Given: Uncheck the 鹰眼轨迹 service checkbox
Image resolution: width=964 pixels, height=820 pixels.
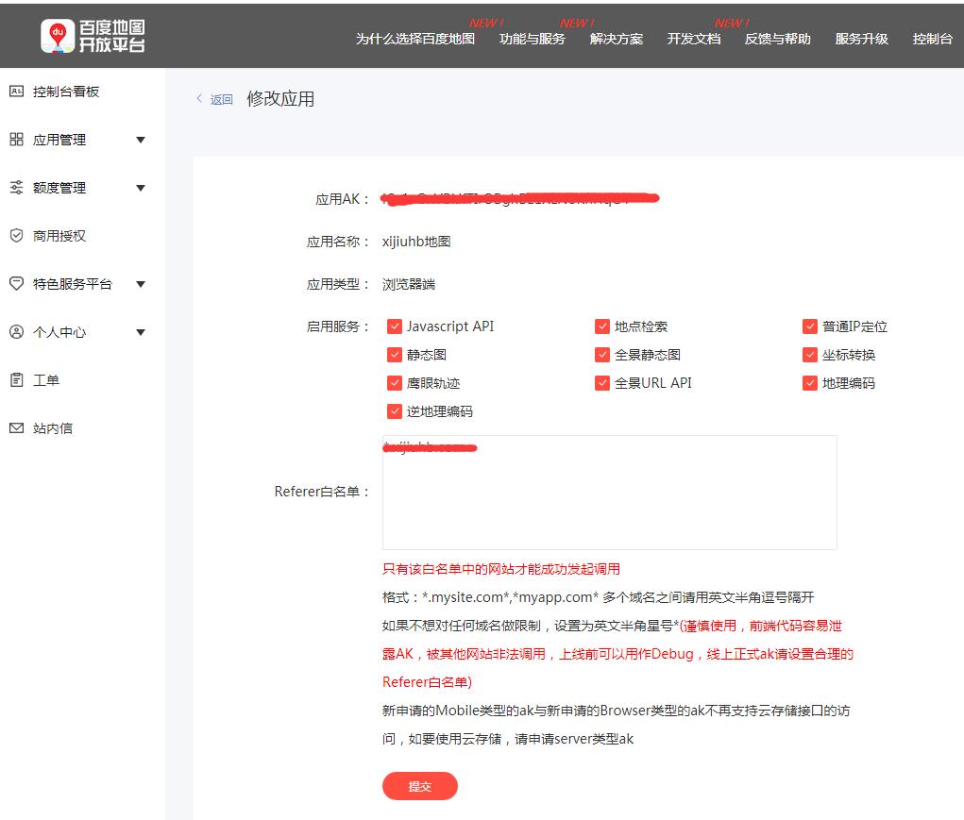Looking at the screenshot, I should tap(395, 383).
